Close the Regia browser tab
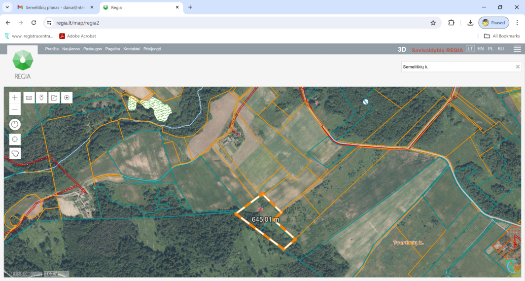The image size is (525, 281). point(177,7)
